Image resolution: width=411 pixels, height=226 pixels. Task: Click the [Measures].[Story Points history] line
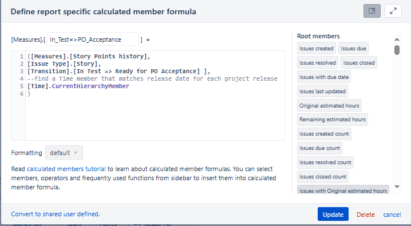click(x=89, y=56)
